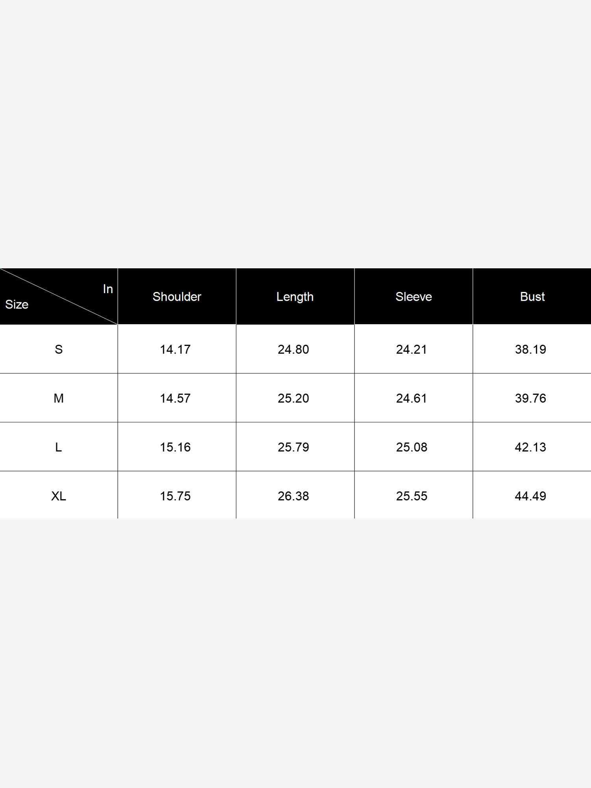Click the 25.55 sleeve value
The width and height of the screenshot is (591, 788).
[x=412, y=496]
